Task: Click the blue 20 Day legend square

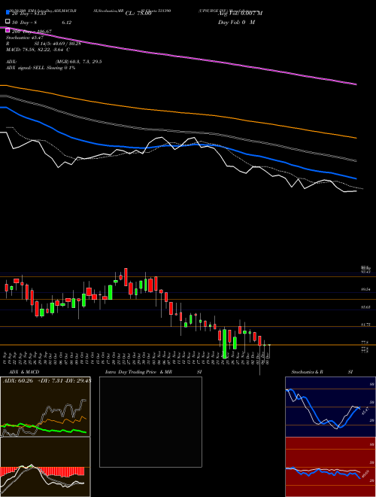Action: tap(8, 13)
